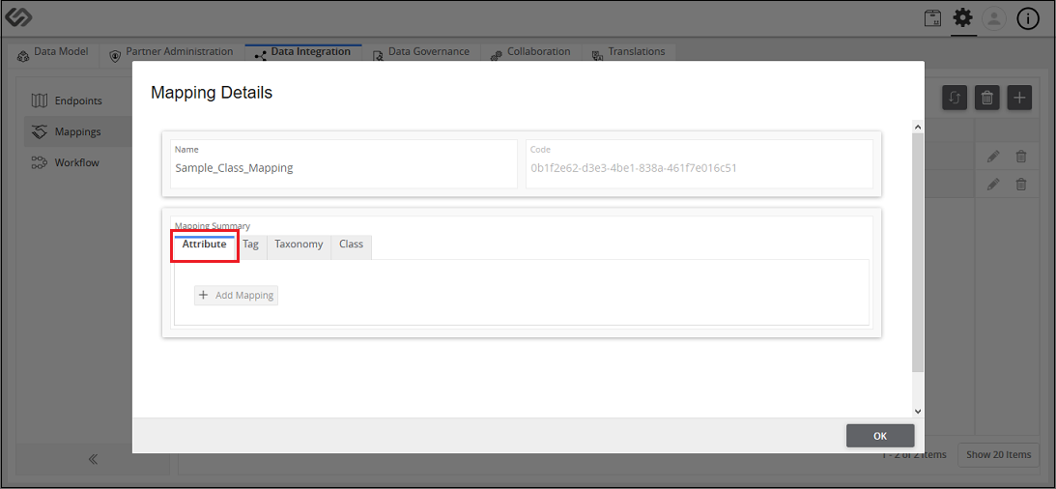Click the info icon in the header

(1028, 19)
